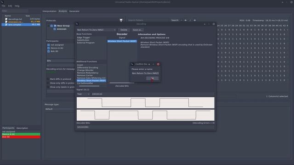Switch to the Interpretation tab
Viewport: 294px width, 165px height.
pyautogui.click(x=49, y=11)
